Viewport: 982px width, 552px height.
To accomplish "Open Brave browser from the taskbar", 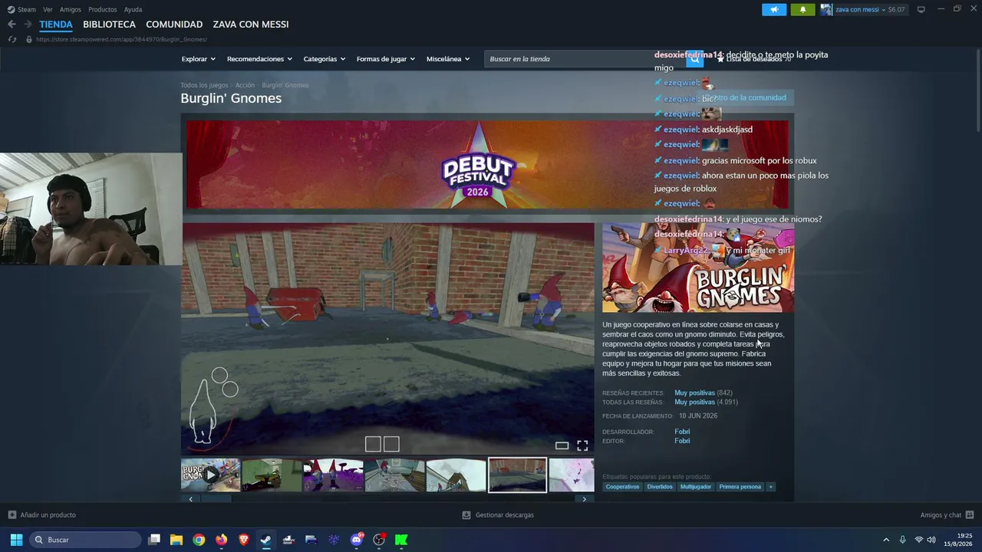I will point(244,540).
